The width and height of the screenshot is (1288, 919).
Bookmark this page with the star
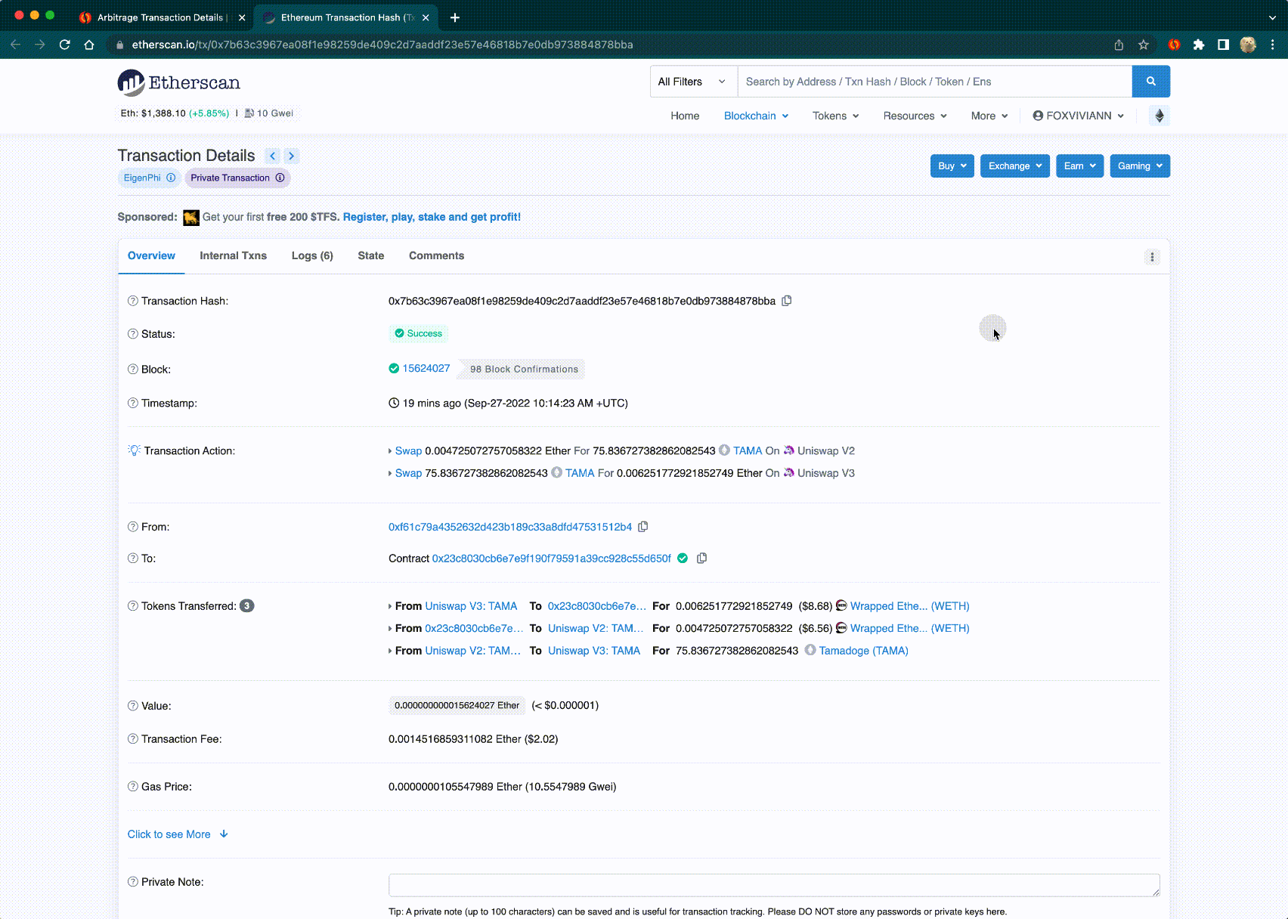[x=1144, y=45]
